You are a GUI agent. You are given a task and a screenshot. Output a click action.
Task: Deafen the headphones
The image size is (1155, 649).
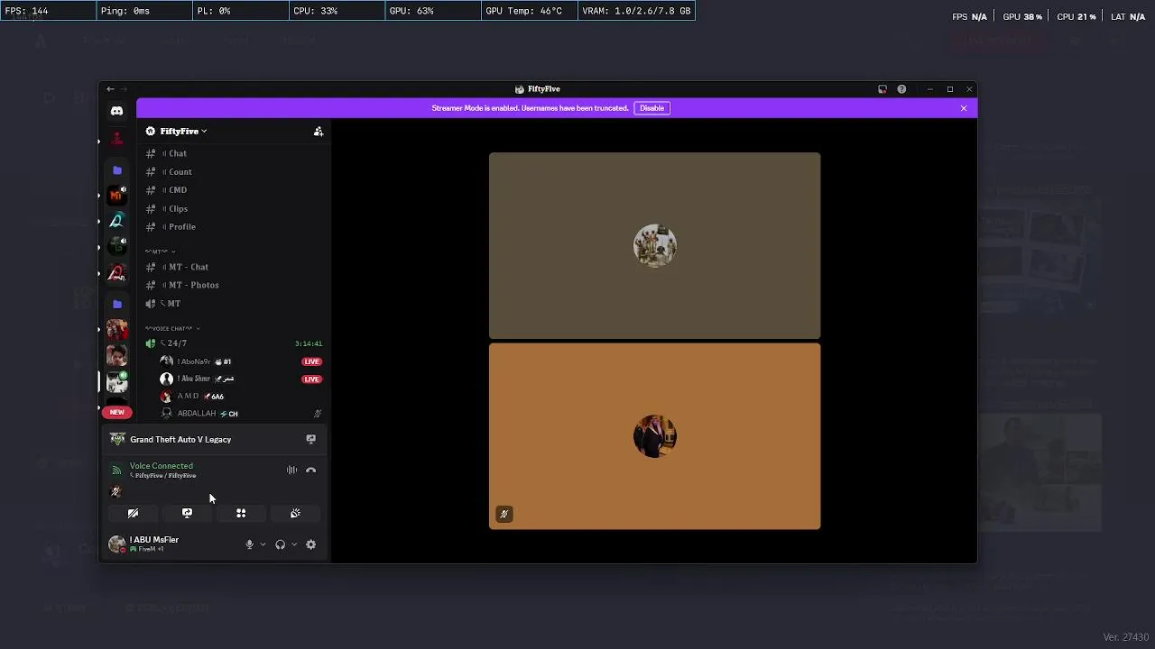click(280, 544)
